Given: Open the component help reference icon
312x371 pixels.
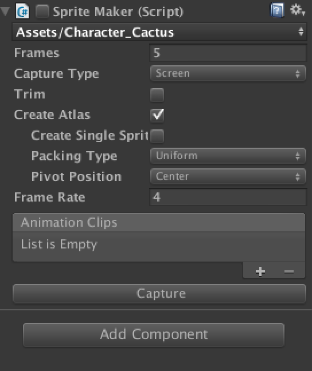Looking at the screenshot, I should (277, 10).
